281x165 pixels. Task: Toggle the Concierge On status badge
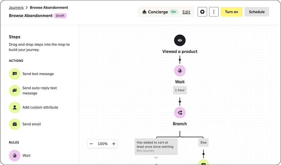(x=173, y=12)
